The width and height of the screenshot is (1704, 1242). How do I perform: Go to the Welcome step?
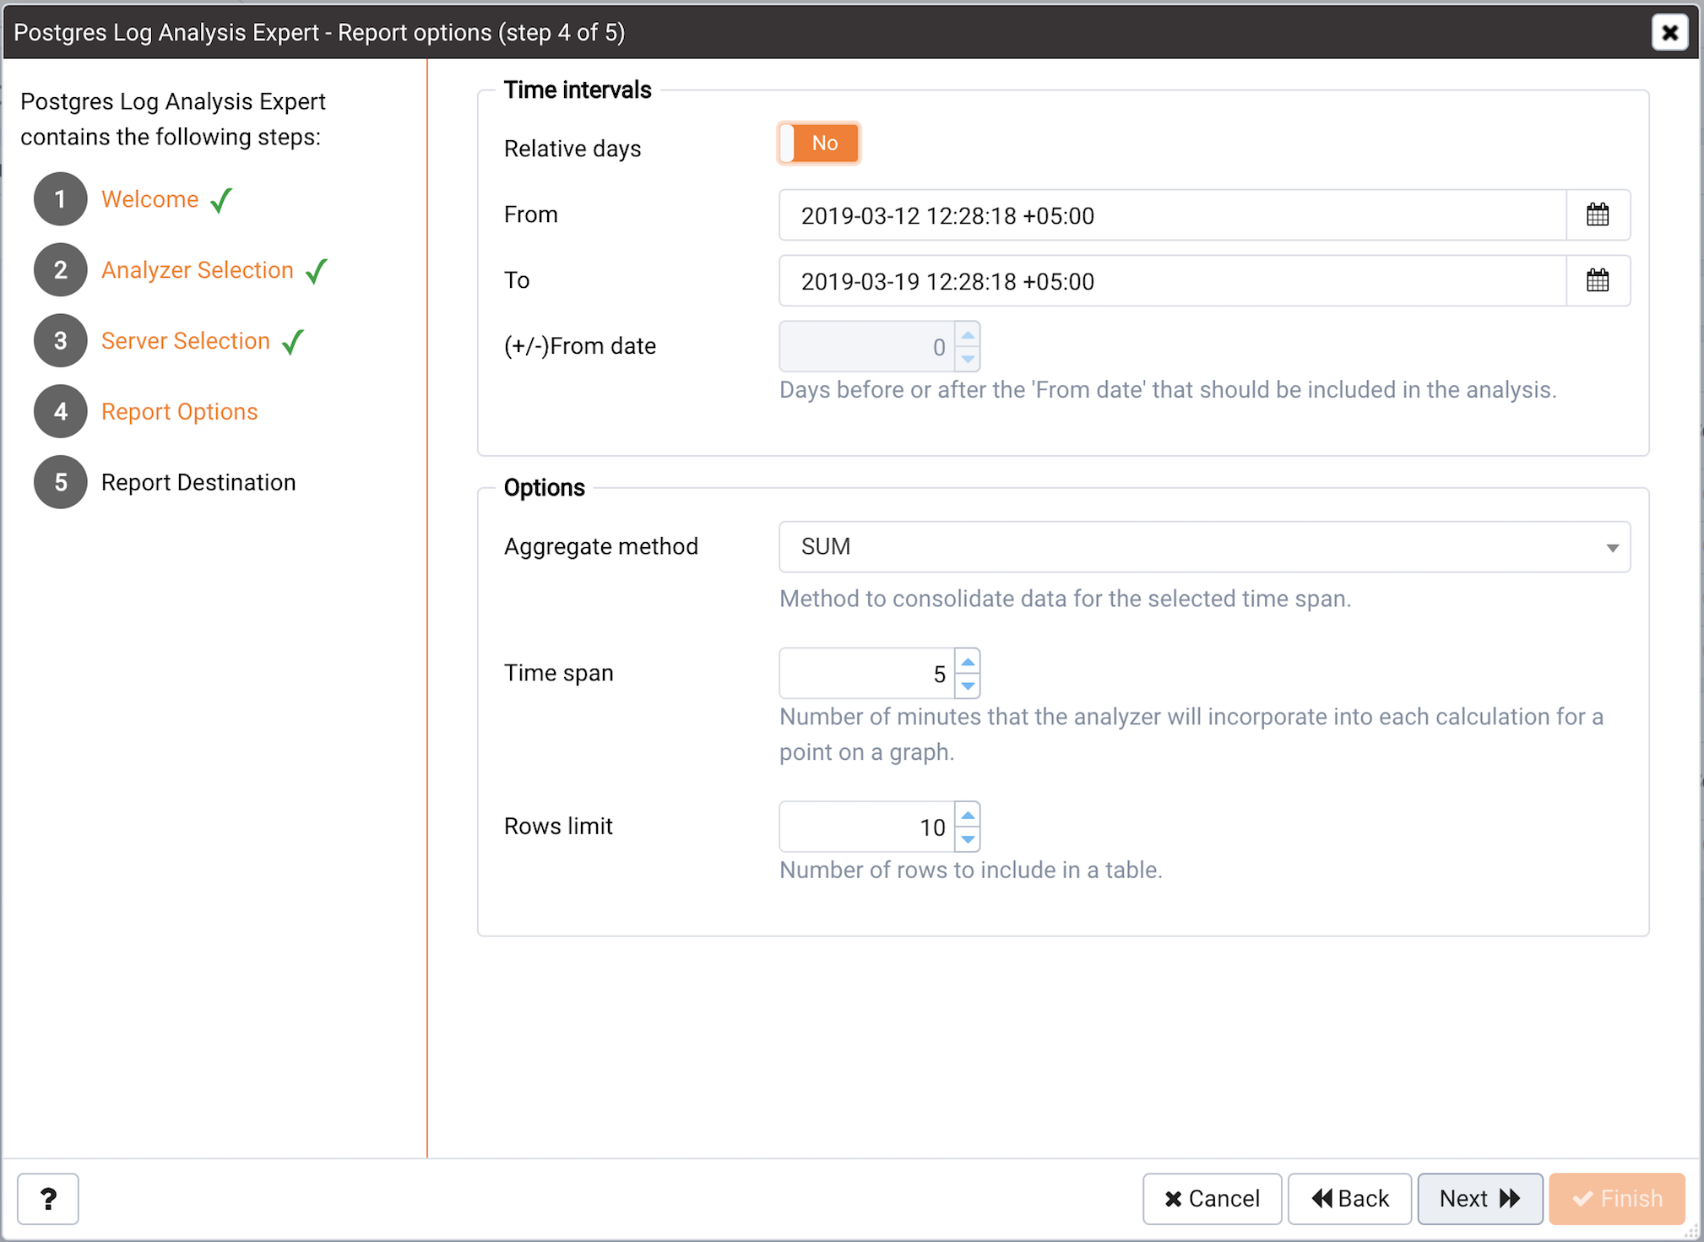[x=149, y=199]
